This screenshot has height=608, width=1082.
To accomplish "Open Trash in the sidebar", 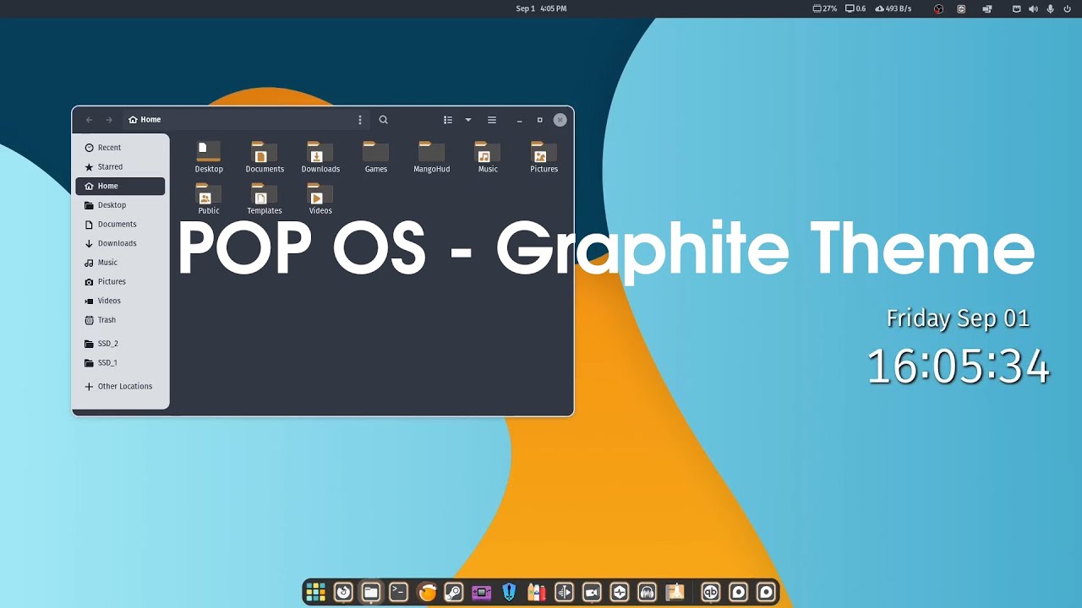I will 120,320.
